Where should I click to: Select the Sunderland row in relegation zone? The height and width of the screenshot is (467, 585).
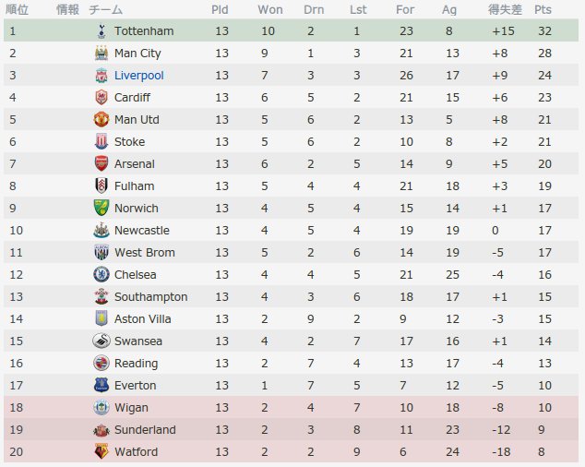291,430
